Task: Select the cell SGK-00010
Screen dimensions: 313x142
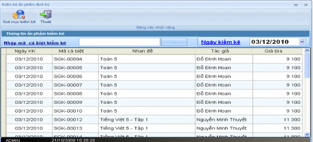Action: [x=75, y=111]
